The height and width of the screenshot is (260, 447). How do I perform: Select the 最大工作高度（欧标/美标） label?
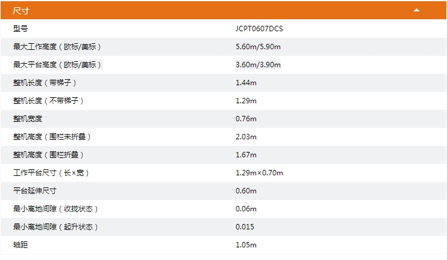pyautogui.click(x=57, y=47)
